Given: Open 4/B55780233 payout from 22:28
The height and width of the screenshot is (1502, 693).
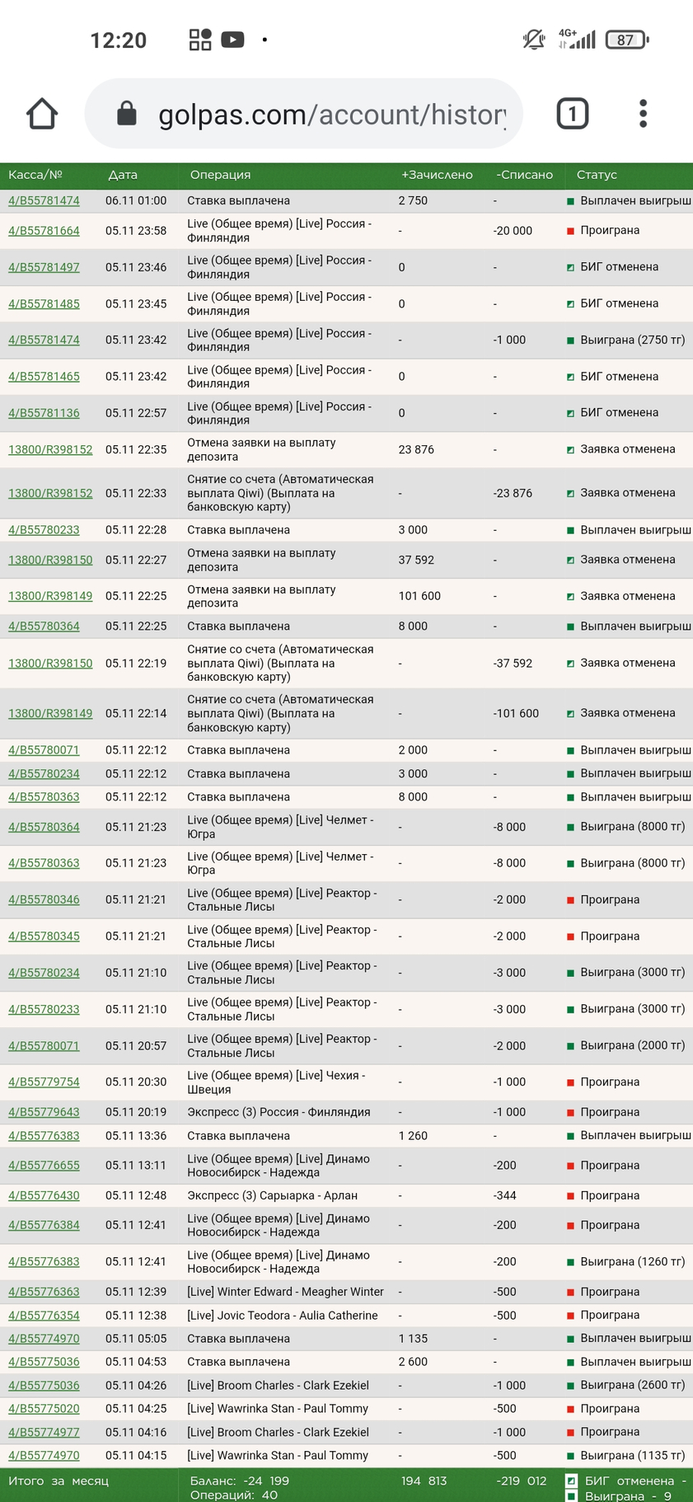Looking at the screenshot, I should pos(44,530).
